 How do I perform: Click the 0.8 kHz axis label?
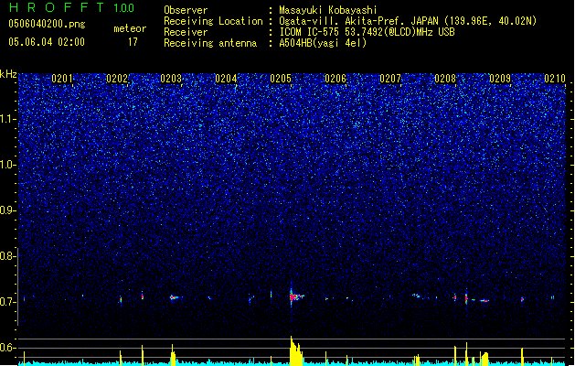click(x=7, y=256)
